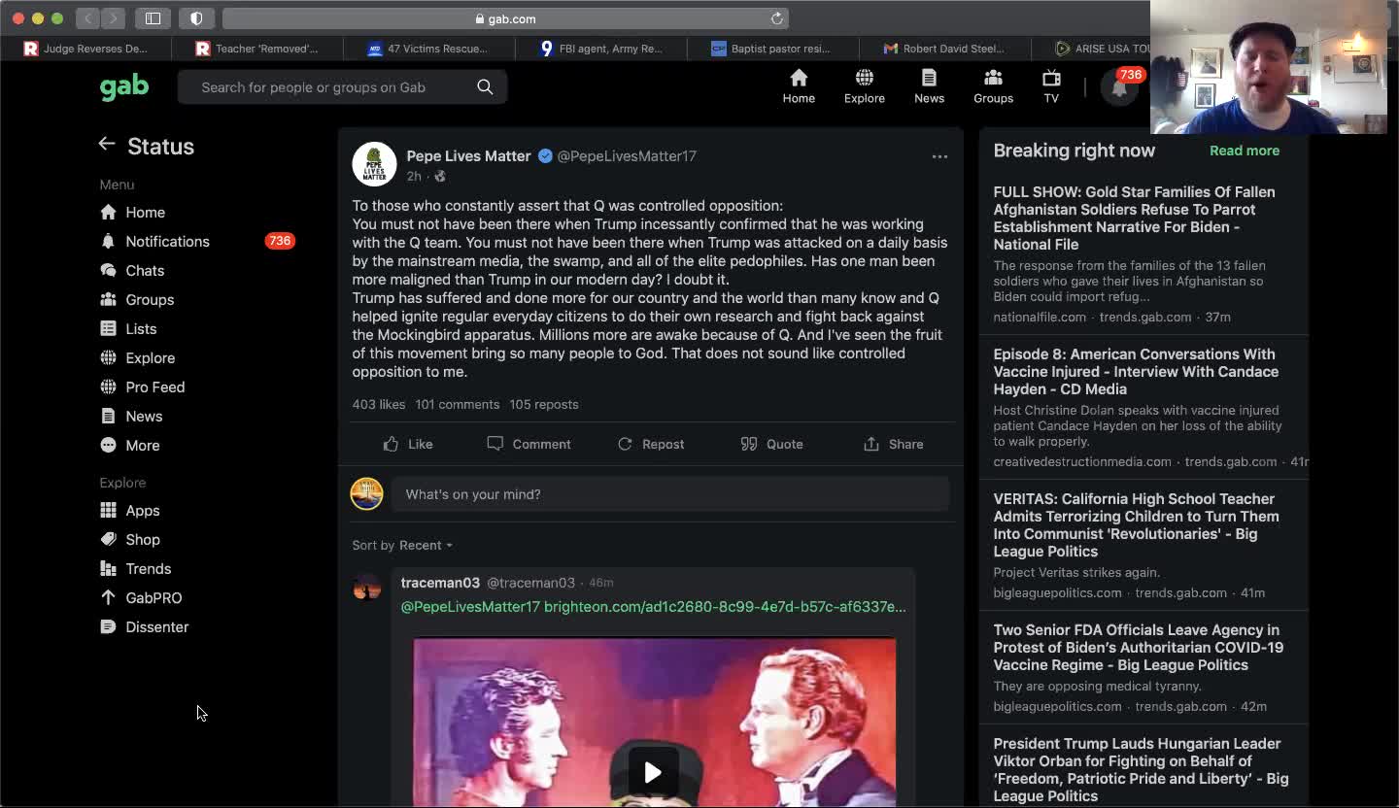Click Safari's privacy shield icon
Viewport: 1399px width, 808px height.
[196, 18]
